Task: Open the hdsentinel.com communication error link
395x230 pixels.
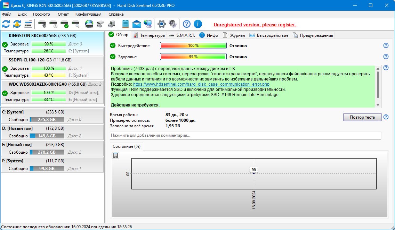Action: 201,84
